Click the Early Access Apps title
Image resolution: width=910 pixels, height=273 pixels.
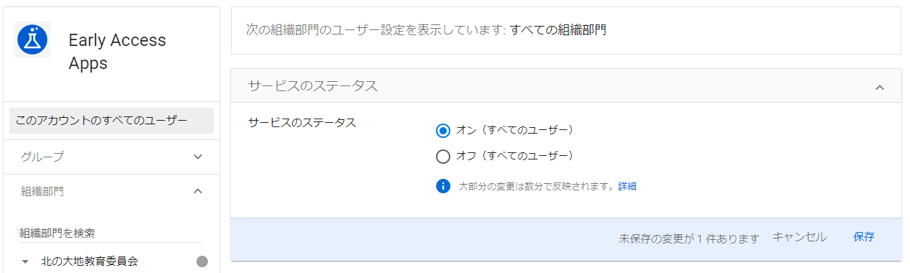coord(117,52)
